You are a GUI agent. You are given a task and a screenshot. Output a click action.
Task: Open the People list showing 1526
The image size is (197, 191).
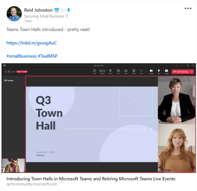pyautogui.click(x=102, y=72)
